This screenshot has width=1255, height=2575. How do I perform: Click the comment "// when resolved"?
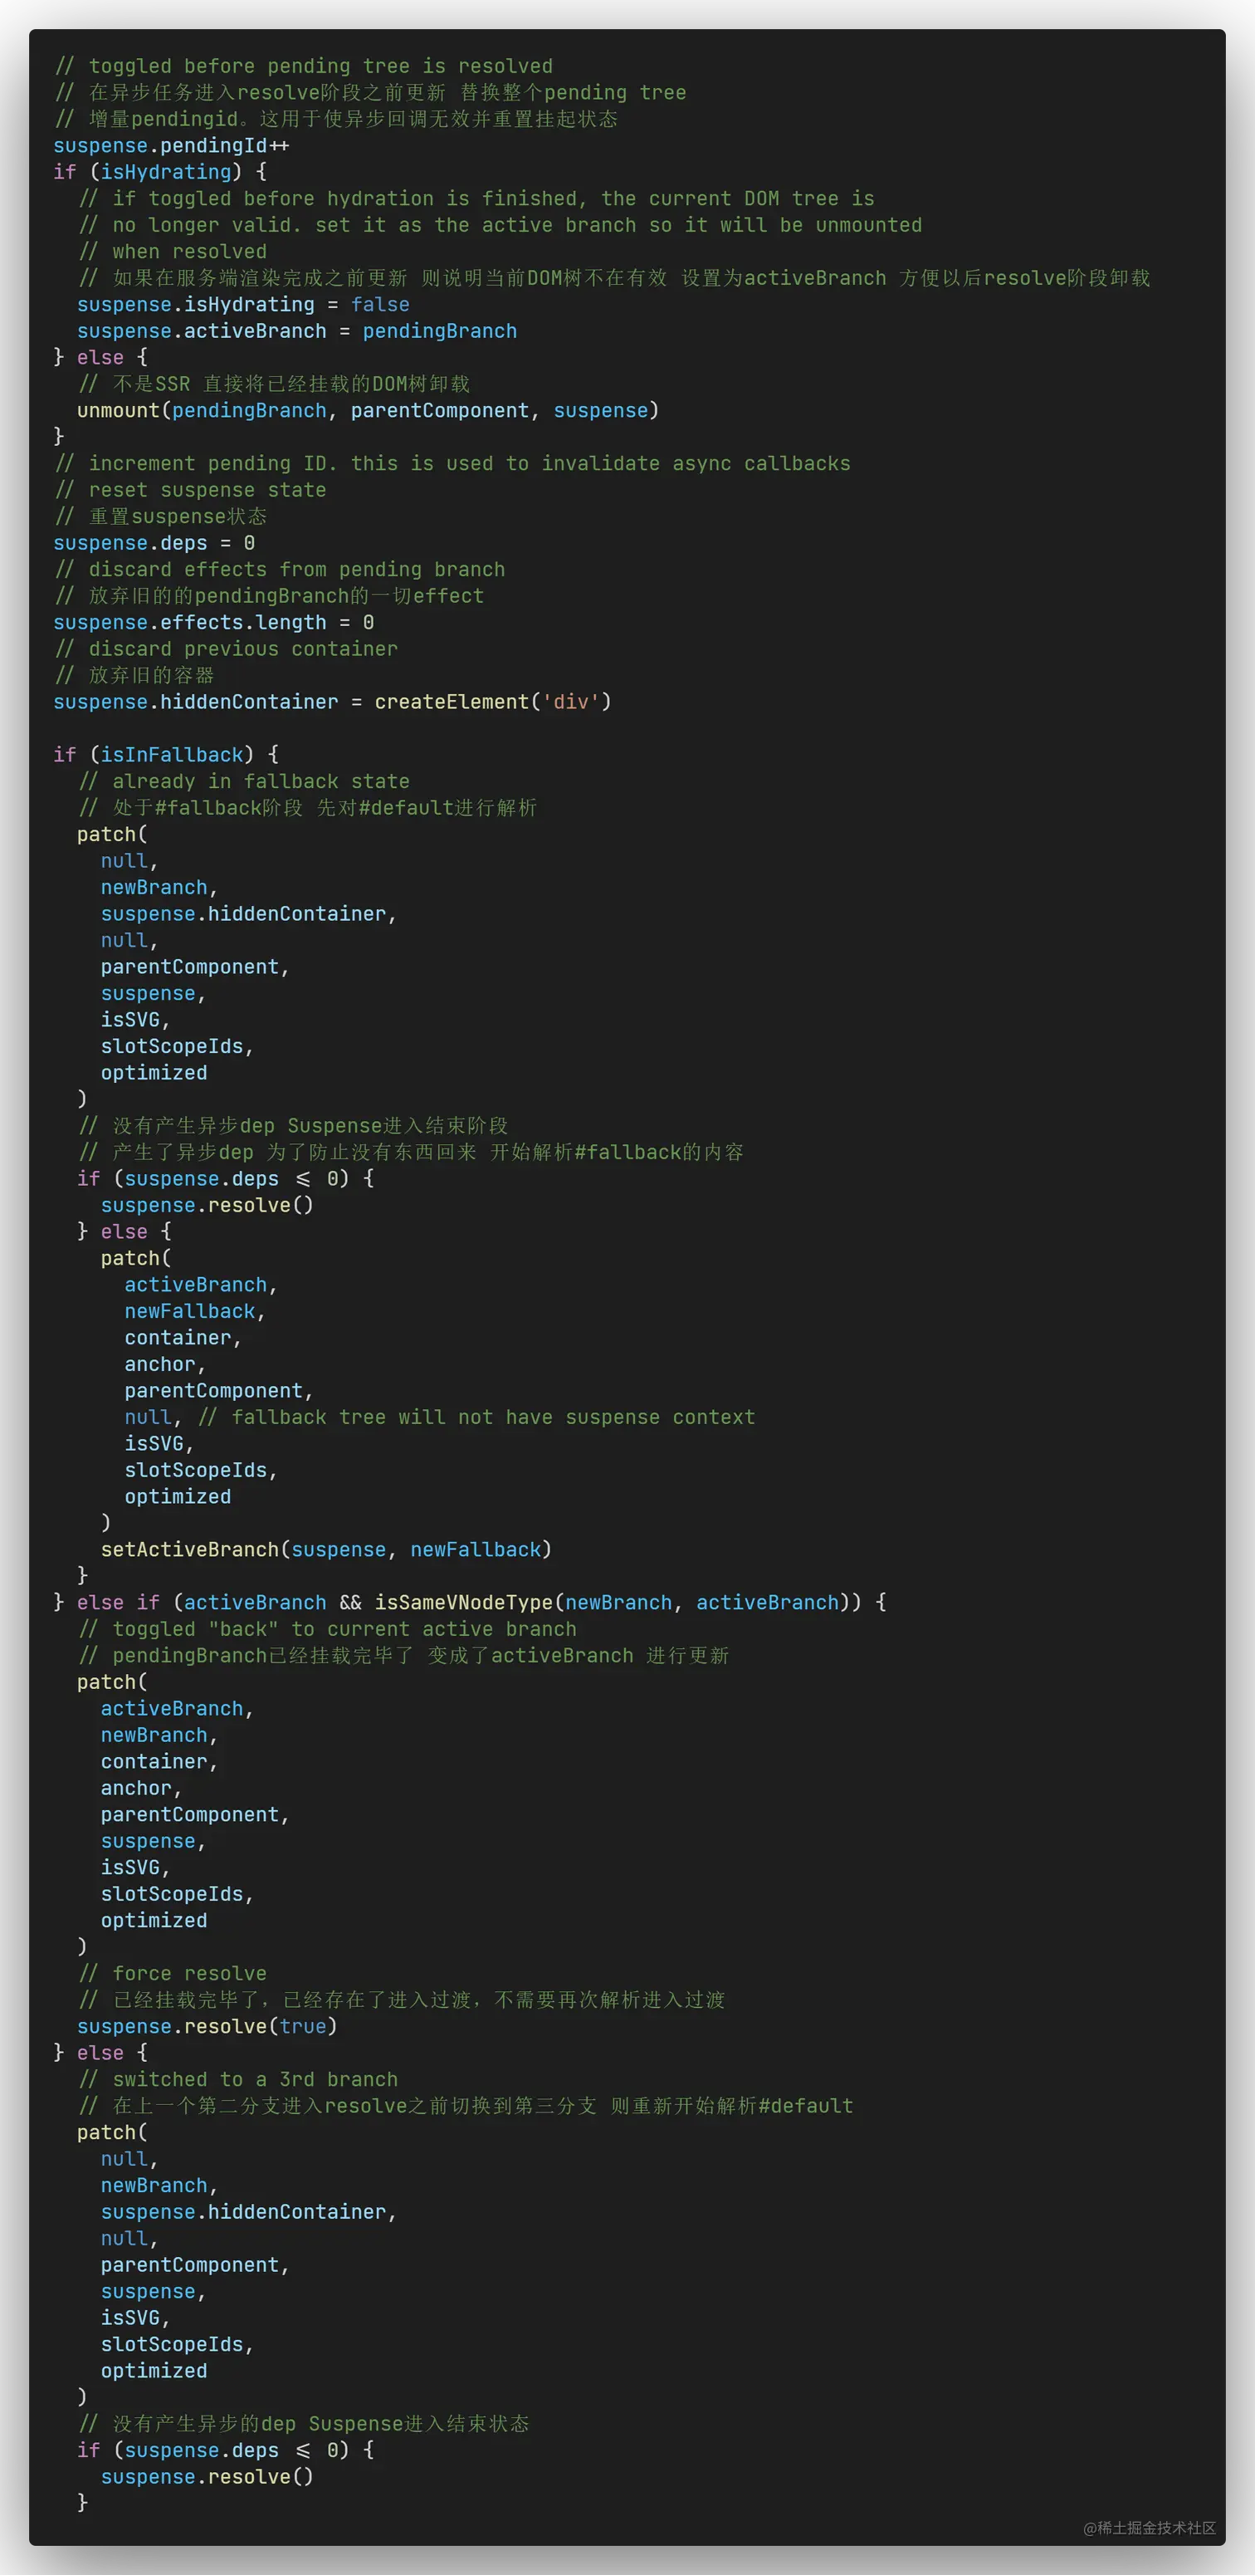173,252
